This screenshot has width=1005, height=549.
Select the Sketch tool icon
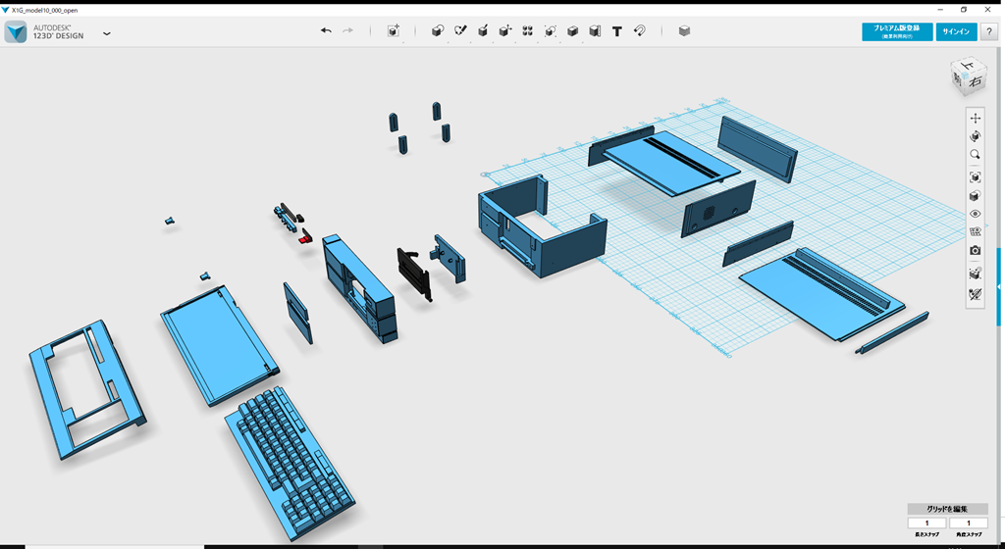click(x=460, y=31)
